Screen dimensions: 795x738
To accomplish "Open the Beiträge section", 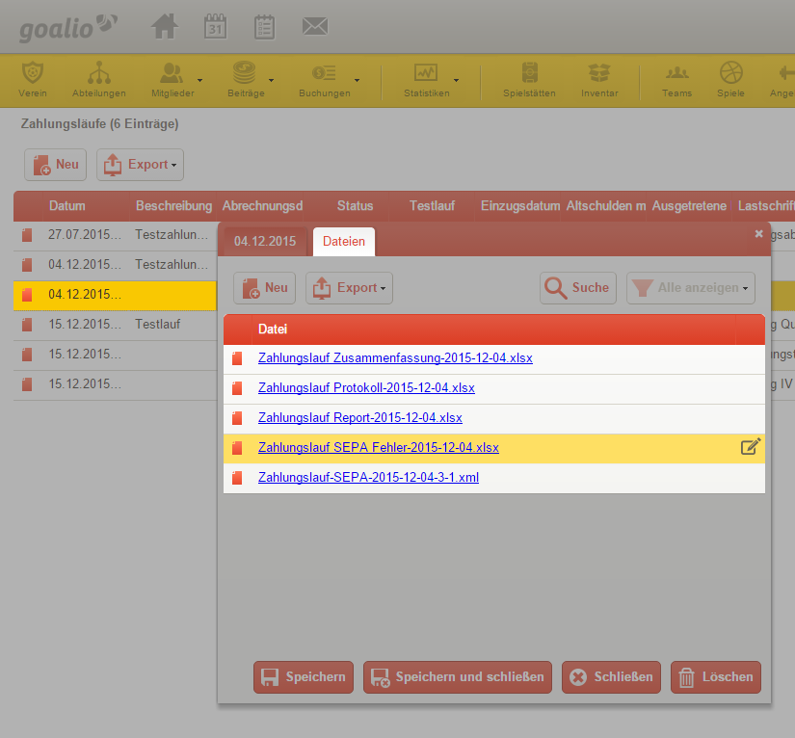I will point(246,80).
